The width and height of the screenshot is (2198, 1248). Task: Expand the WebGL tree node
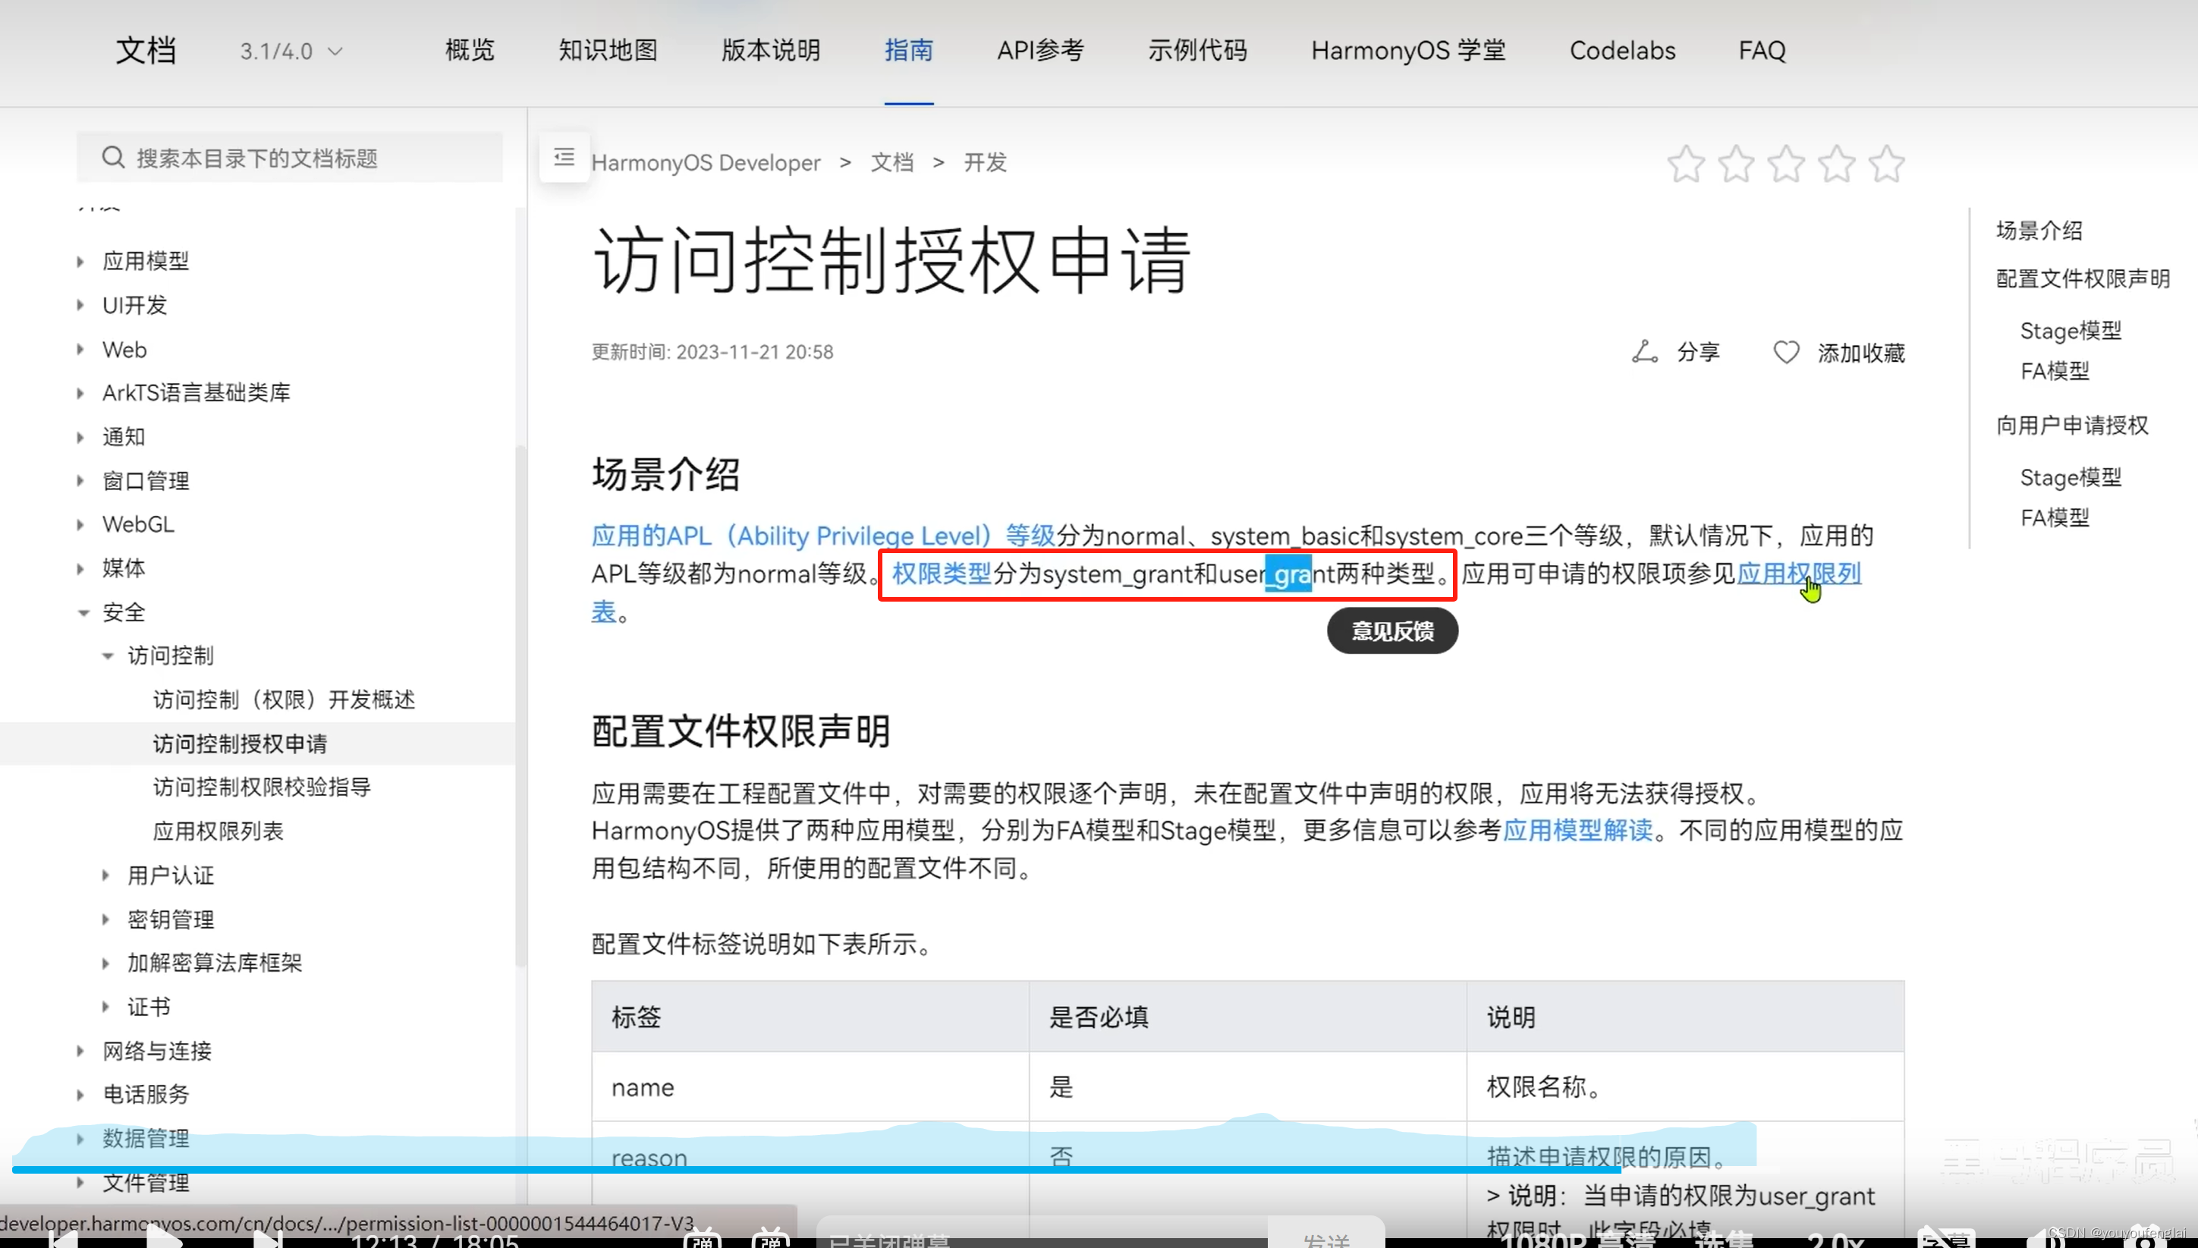click(80, 523)
